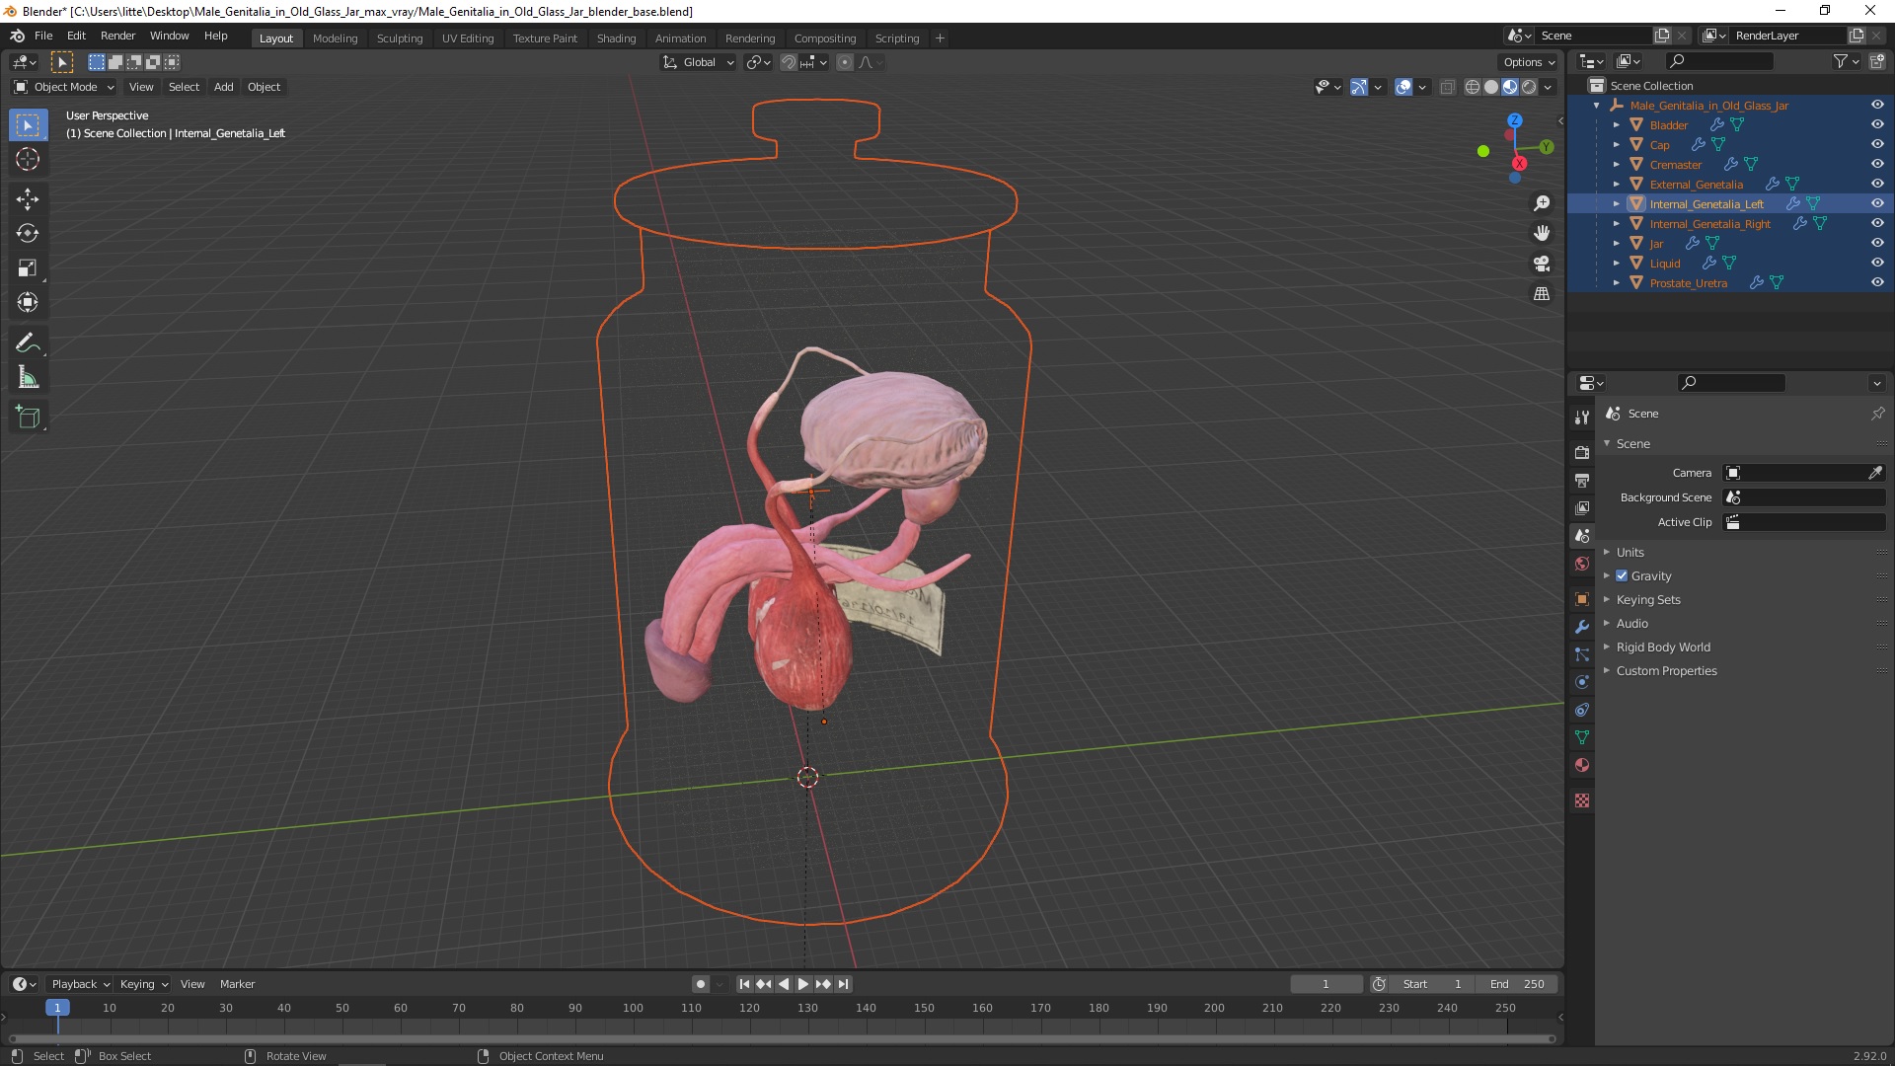Hide Cap object in outliner

click(x=1877, y=145)
